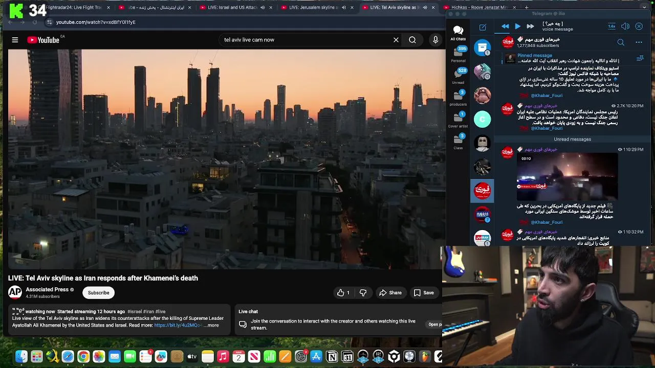Open Notion from the Dock
Viewport: 655px width, 368px height.
[332, 357]
